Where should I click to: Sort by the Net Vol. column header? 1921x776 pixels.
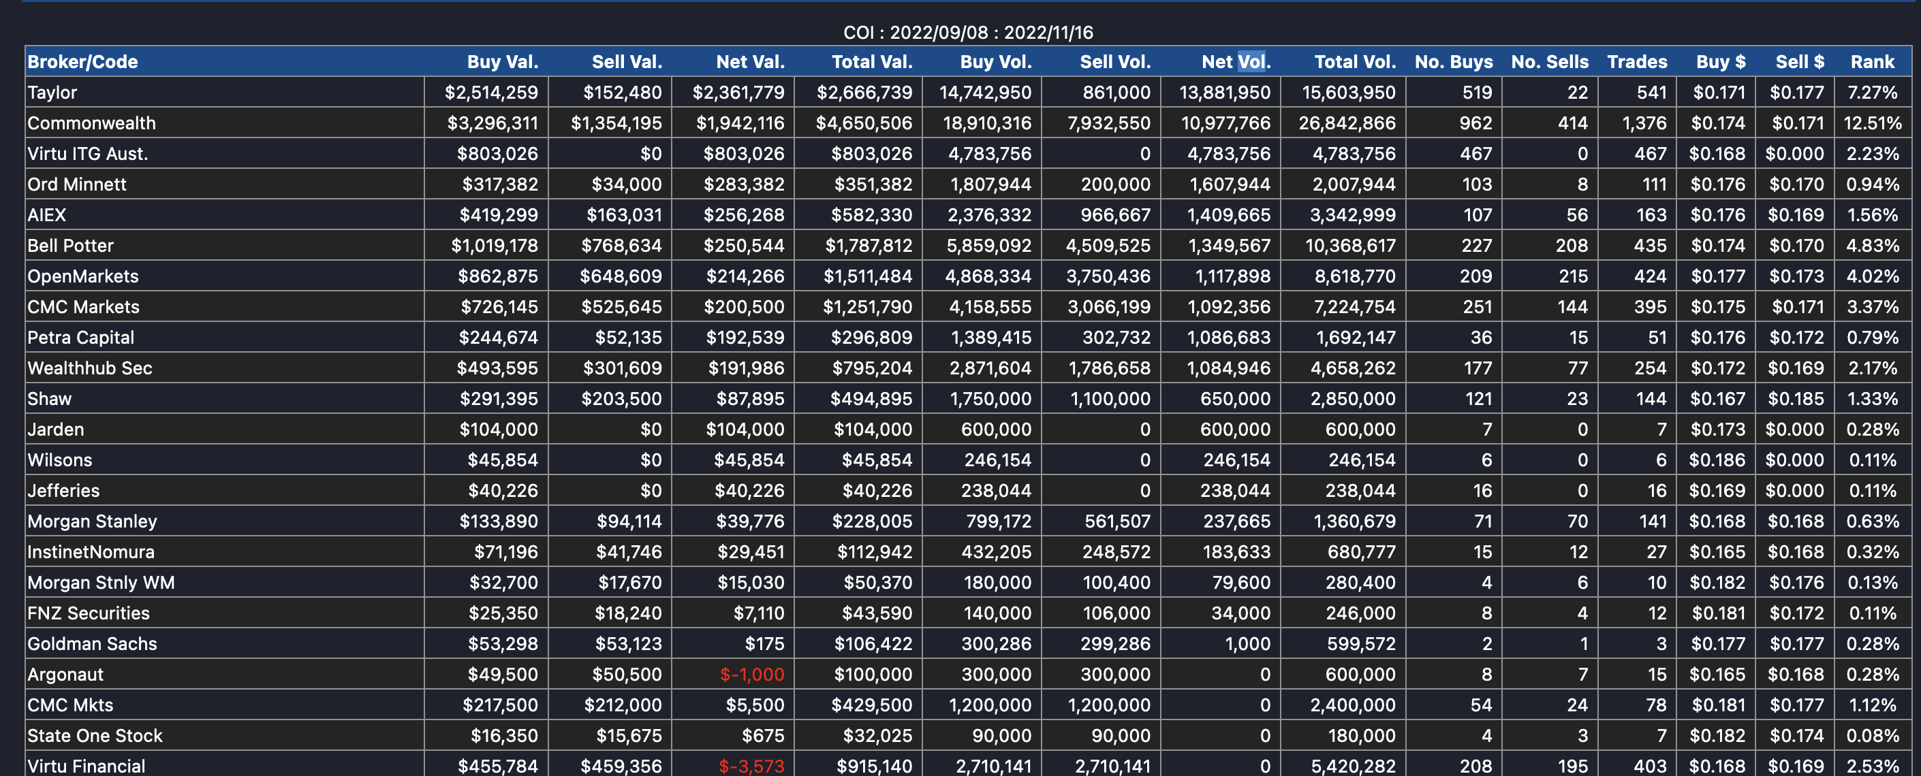point(1236,62)
